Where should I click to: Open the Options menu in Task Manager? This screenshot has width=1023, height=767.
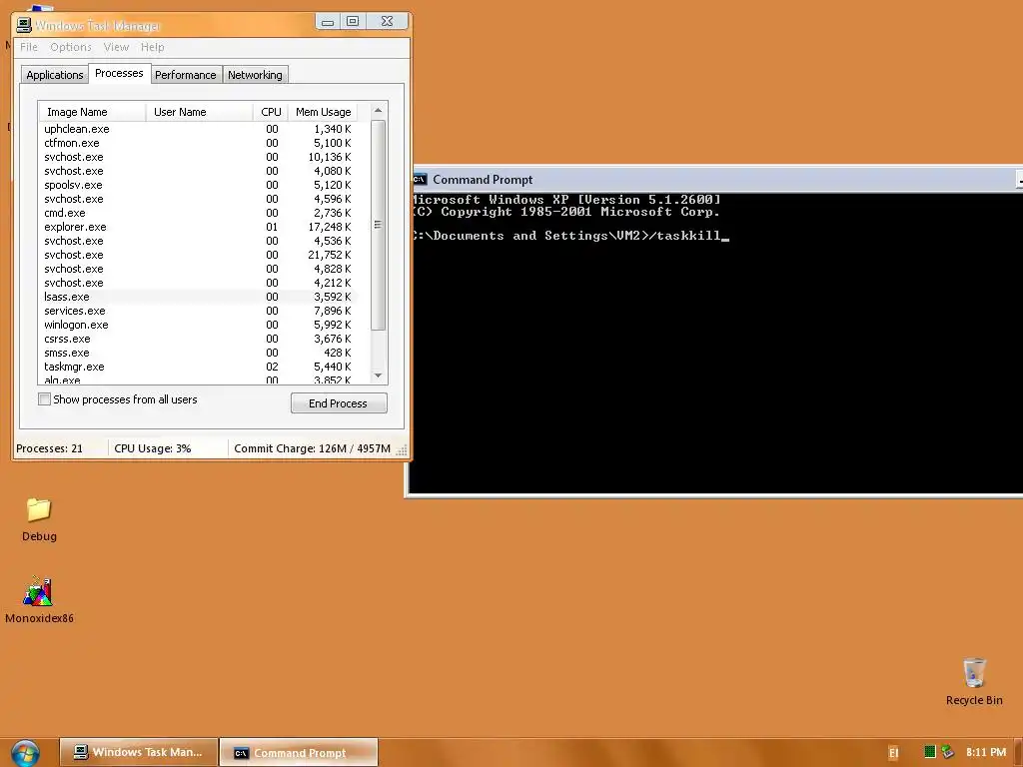click(71, 47)
